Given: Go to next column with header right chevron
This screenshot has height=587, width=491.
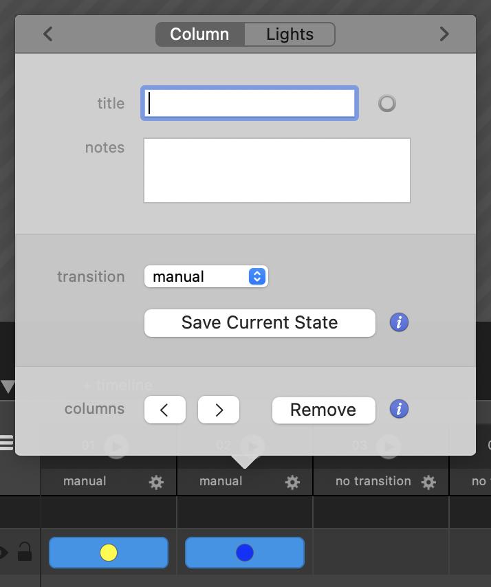Looking at the screenshot, I should [444, 34].
